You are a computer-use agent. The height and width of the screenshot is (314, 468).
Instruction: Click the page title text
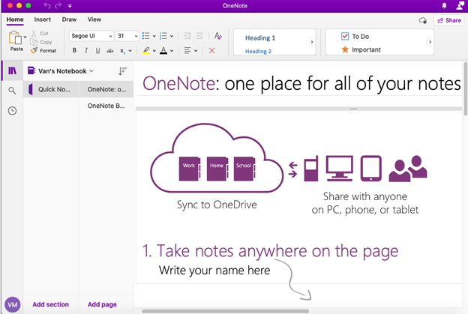pyautogui.click(x=301, y=83)
